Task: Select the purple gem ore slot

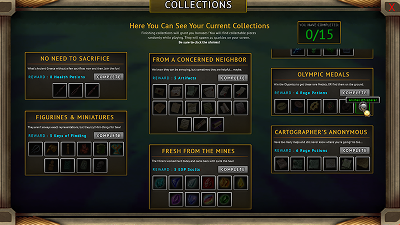Action: (x=176, y=199)
